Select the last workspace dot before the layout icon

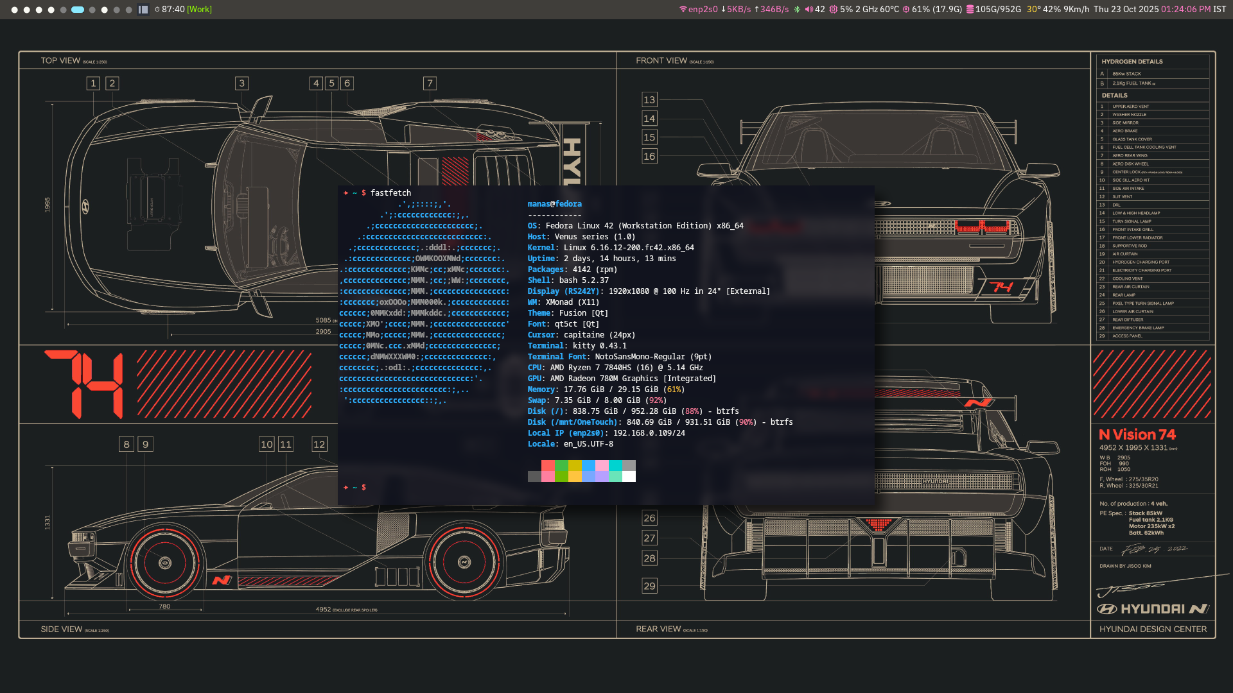coord(128,10)
